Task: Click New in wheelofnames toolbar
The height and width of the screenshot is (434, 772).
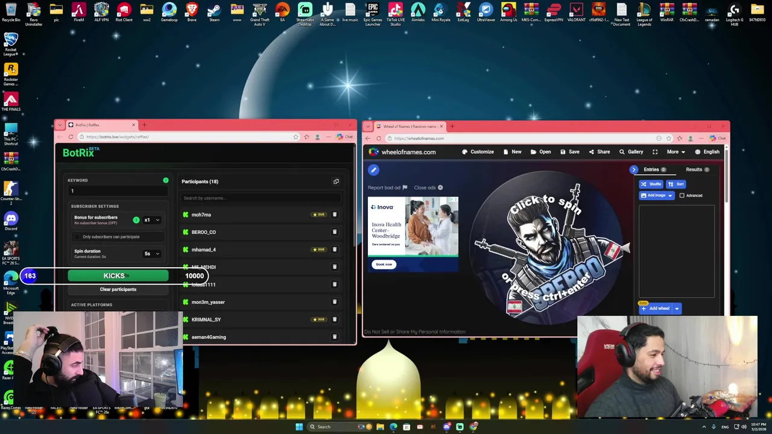Action: tap(512, 152)
